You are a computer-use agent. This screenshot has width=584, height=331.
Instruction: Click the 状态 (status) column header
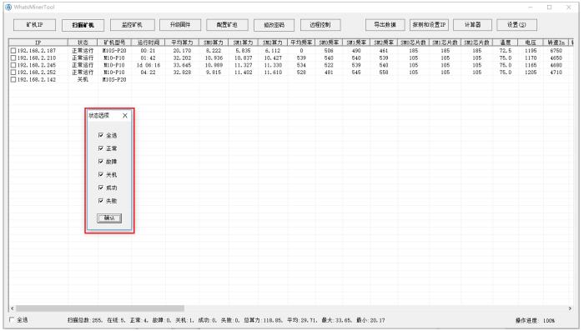pyautogui.click(x=83, y=43)
